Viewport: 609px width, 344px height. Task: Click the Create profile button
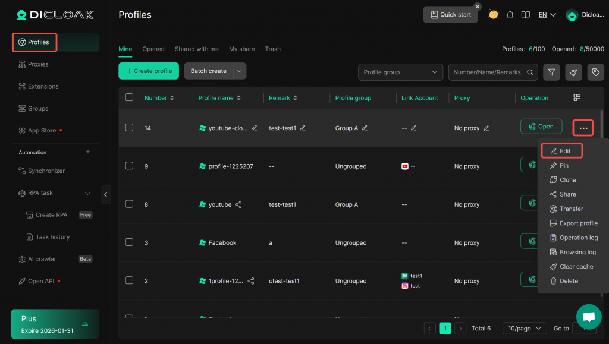[x=149, y=71]
